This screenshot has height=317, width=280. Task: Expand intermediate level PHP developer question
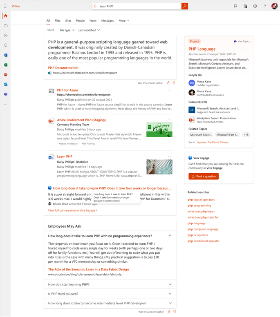110,303
